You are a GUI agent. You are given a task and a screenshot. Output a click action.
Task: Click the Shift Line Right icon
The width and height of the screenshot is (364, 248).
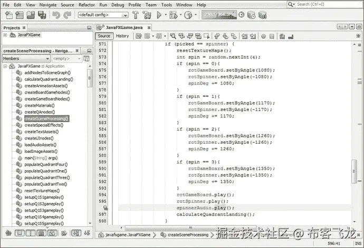tap(253, 36)
